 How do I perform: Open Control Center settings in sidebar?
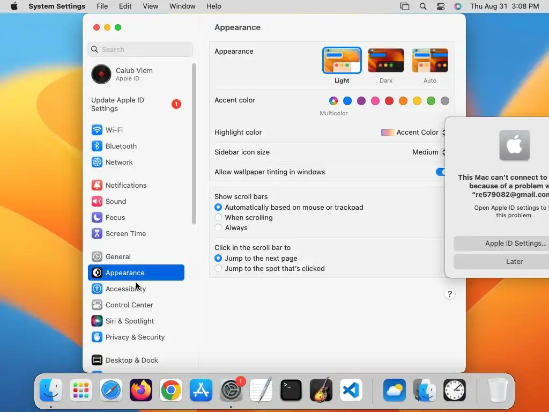136,305
